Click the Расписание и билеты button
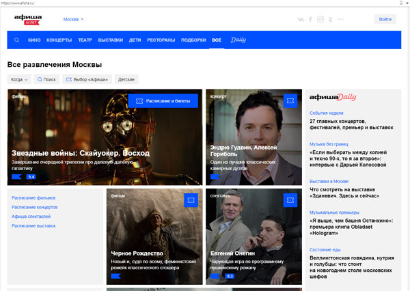 (163, 100)
